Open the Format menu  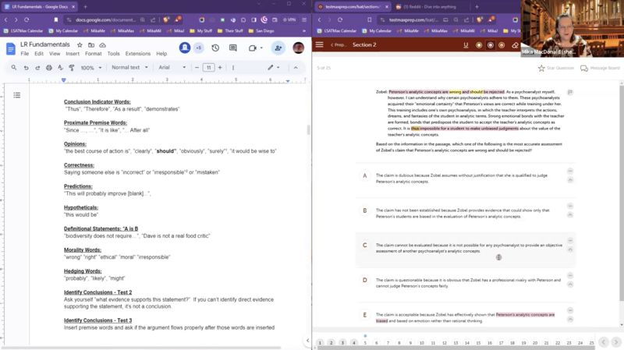pyautogui.click(x=94, y=54)
